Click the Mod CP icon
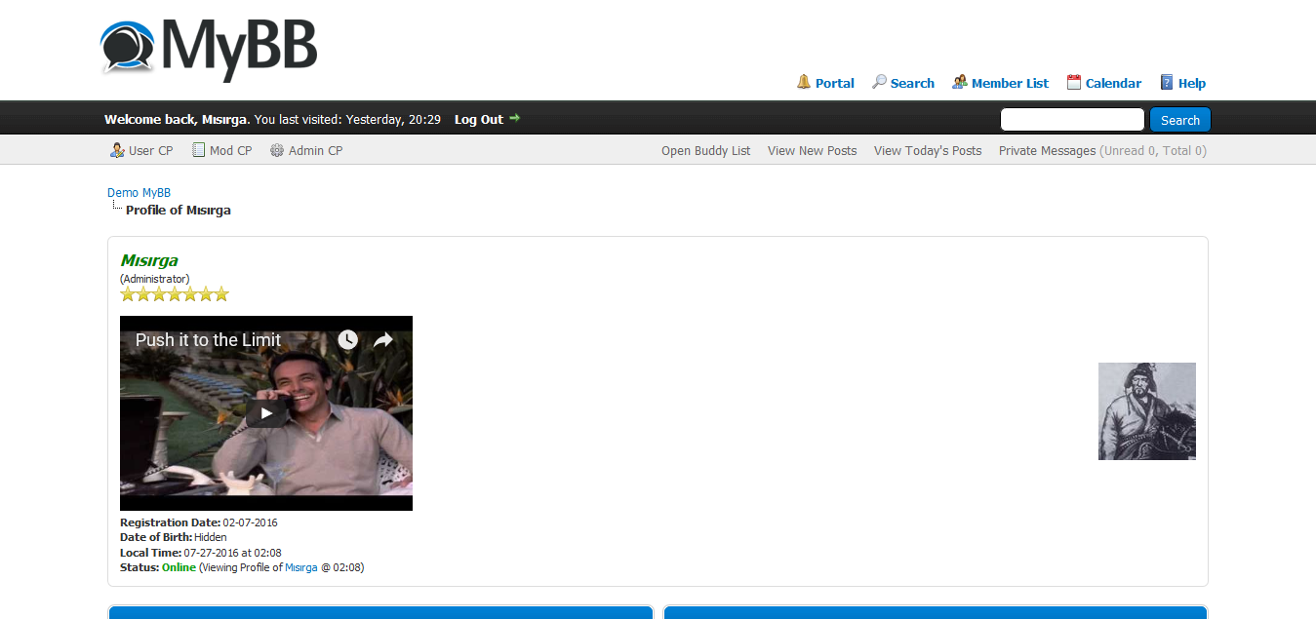 point(198,150)
